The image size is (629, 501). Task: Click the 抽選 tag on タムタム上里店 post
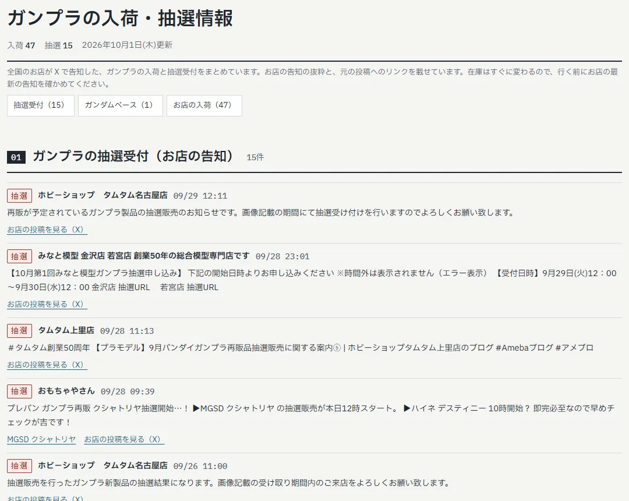click(19, 330)
